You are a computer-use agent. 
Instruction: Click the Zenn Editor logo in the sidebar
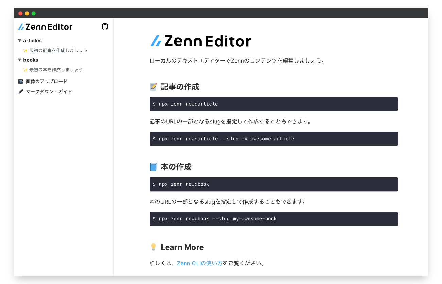pos(45,27)
